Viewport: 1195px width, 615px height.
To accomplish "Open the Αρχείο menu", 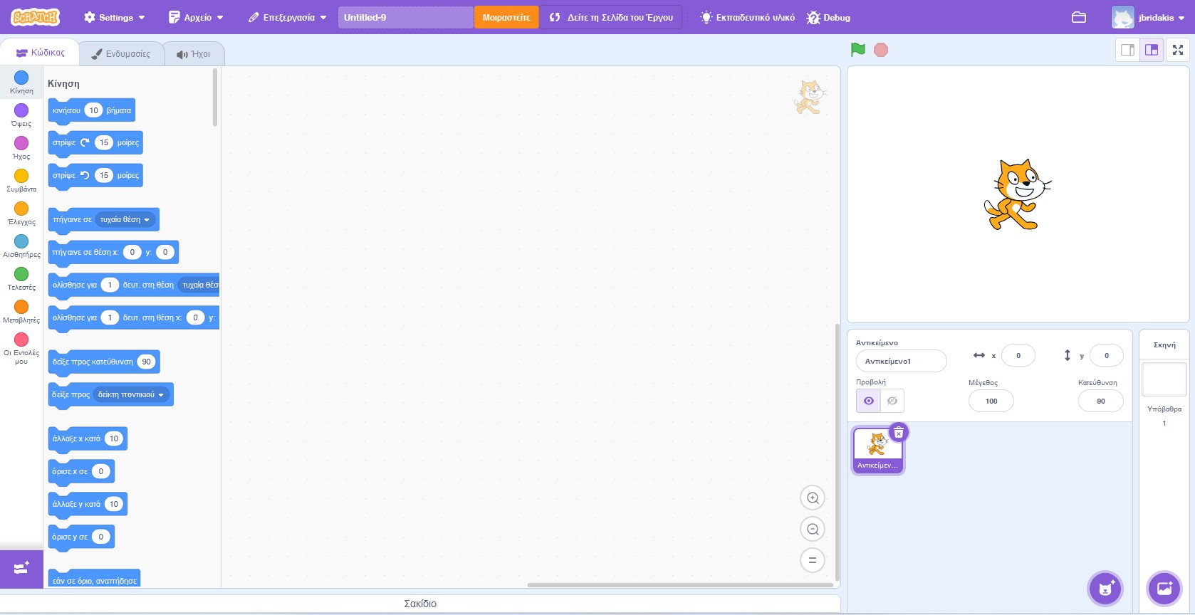I will click(196, 17).
